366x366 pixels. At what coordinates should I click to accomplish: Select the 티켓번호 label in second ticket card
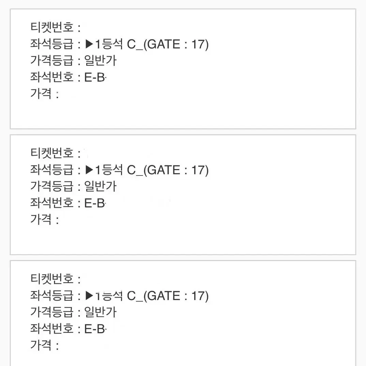pyautogui.click(x=52, y=153)
